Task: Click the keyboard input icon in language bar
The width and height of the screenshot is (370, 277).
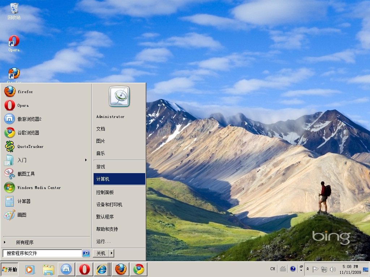Action: [x=283, y=269]
